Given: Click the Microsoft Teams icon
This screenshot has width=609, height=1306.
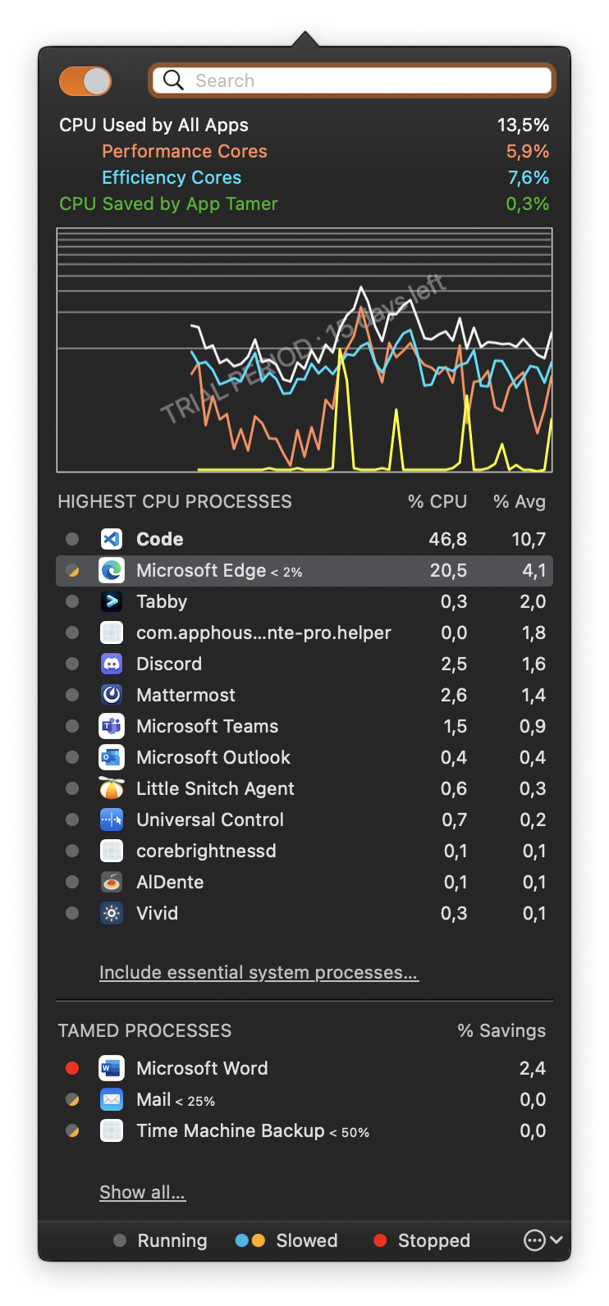Looking at the screenshot, I should [112, 726].
